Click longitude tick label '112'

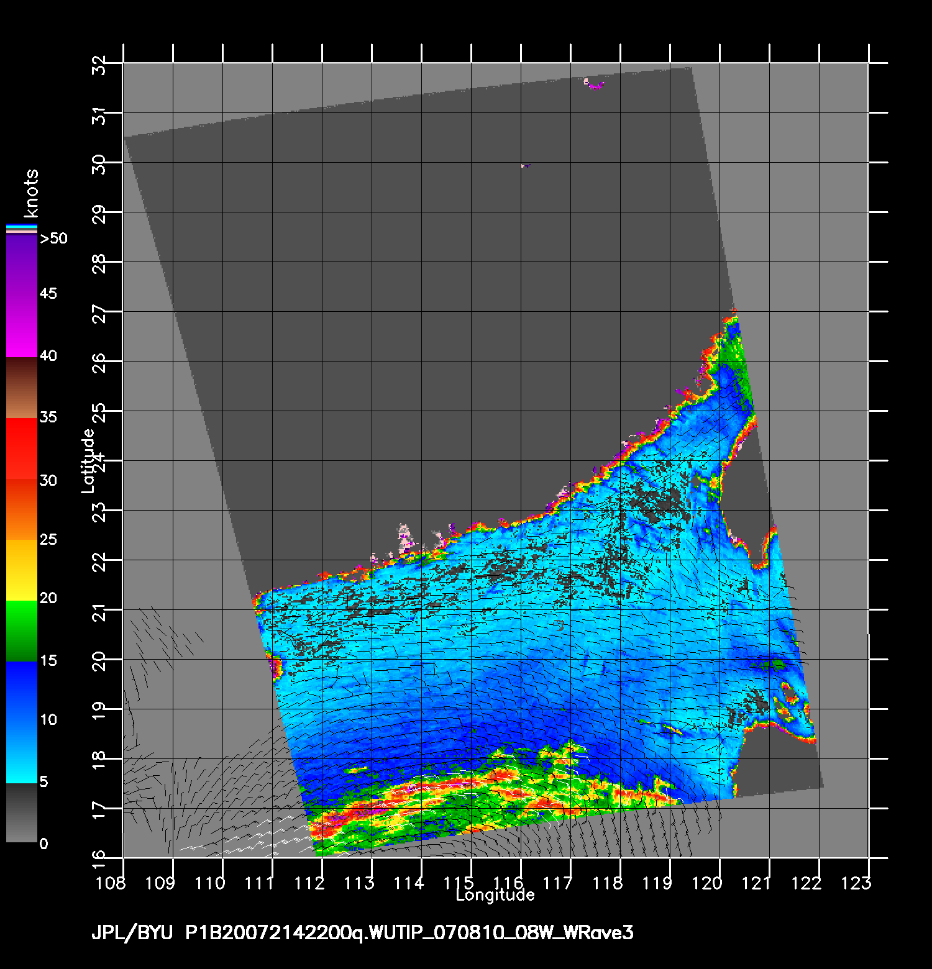click(309, 883)
